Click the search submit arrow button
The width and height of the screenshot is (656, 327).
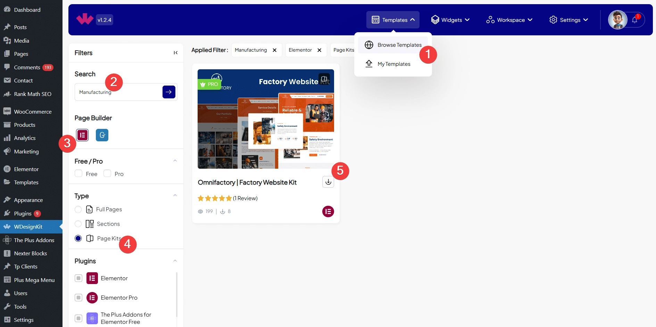point(169,92)
